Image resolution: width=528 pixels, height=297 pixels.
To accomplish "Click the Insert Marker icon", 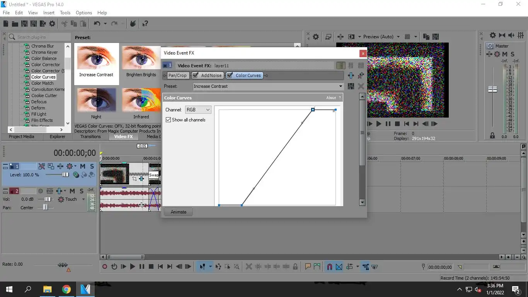I will [x=308, y=266].
